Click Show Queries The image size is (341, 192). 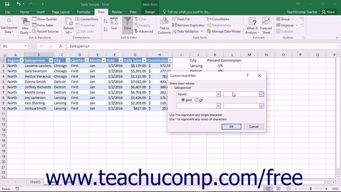(x=44, y=19)
